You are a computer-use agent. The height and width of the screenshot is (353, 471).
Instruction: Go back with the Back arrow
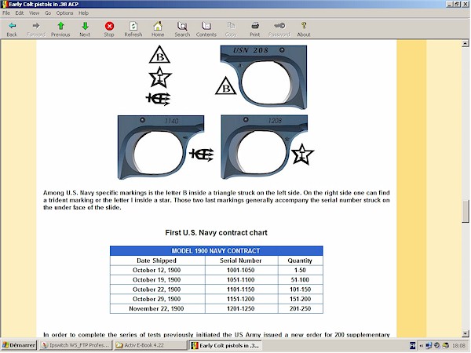pos(12,29)
